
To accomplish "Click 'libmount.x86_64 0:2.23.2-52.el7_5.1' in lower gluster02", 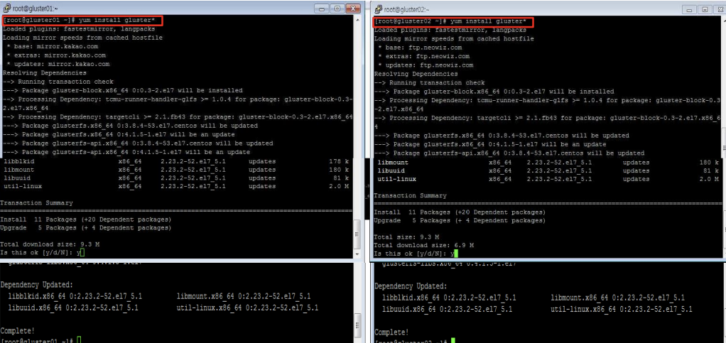I will [617, 298].
